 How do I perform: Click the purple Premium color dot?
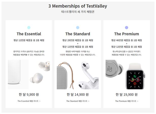coord(127,28)
